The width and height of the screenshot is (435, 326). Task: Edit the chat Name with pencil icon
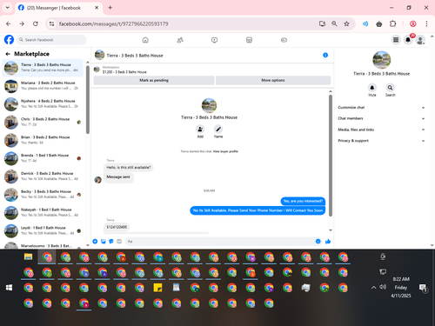pyautogui.click(x=218, y=129)
